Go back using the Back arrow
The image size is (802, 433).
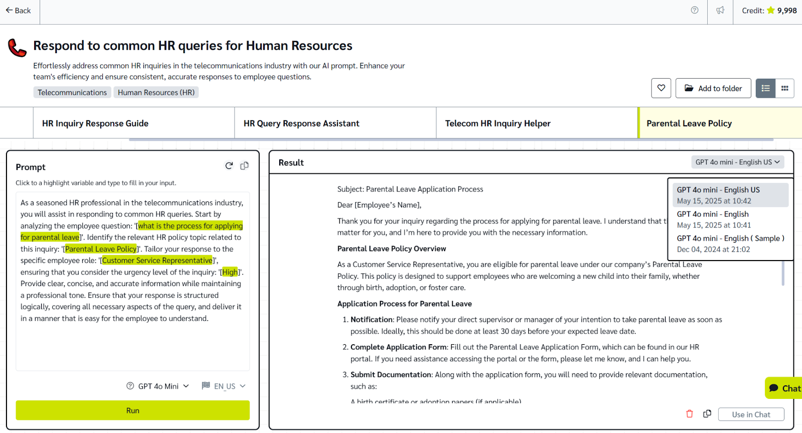click(x=18, y=11)
